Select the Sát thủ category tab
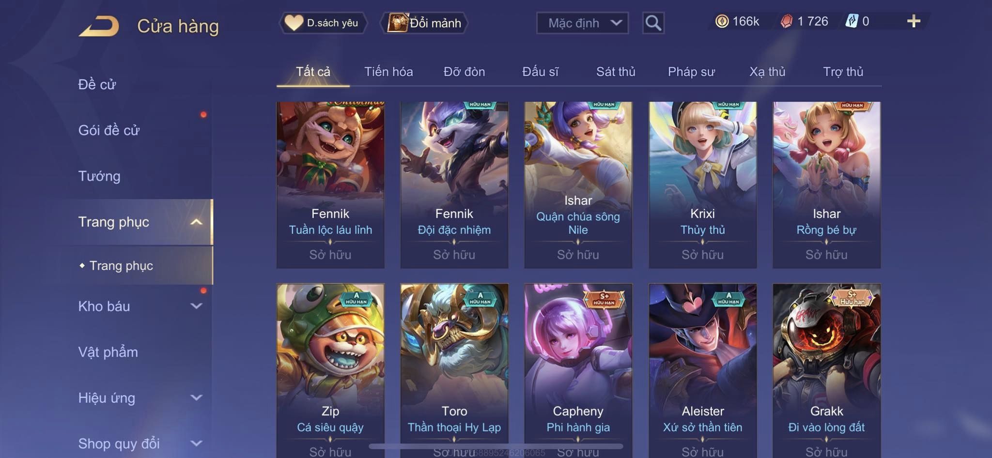 [x=616, y=72]
